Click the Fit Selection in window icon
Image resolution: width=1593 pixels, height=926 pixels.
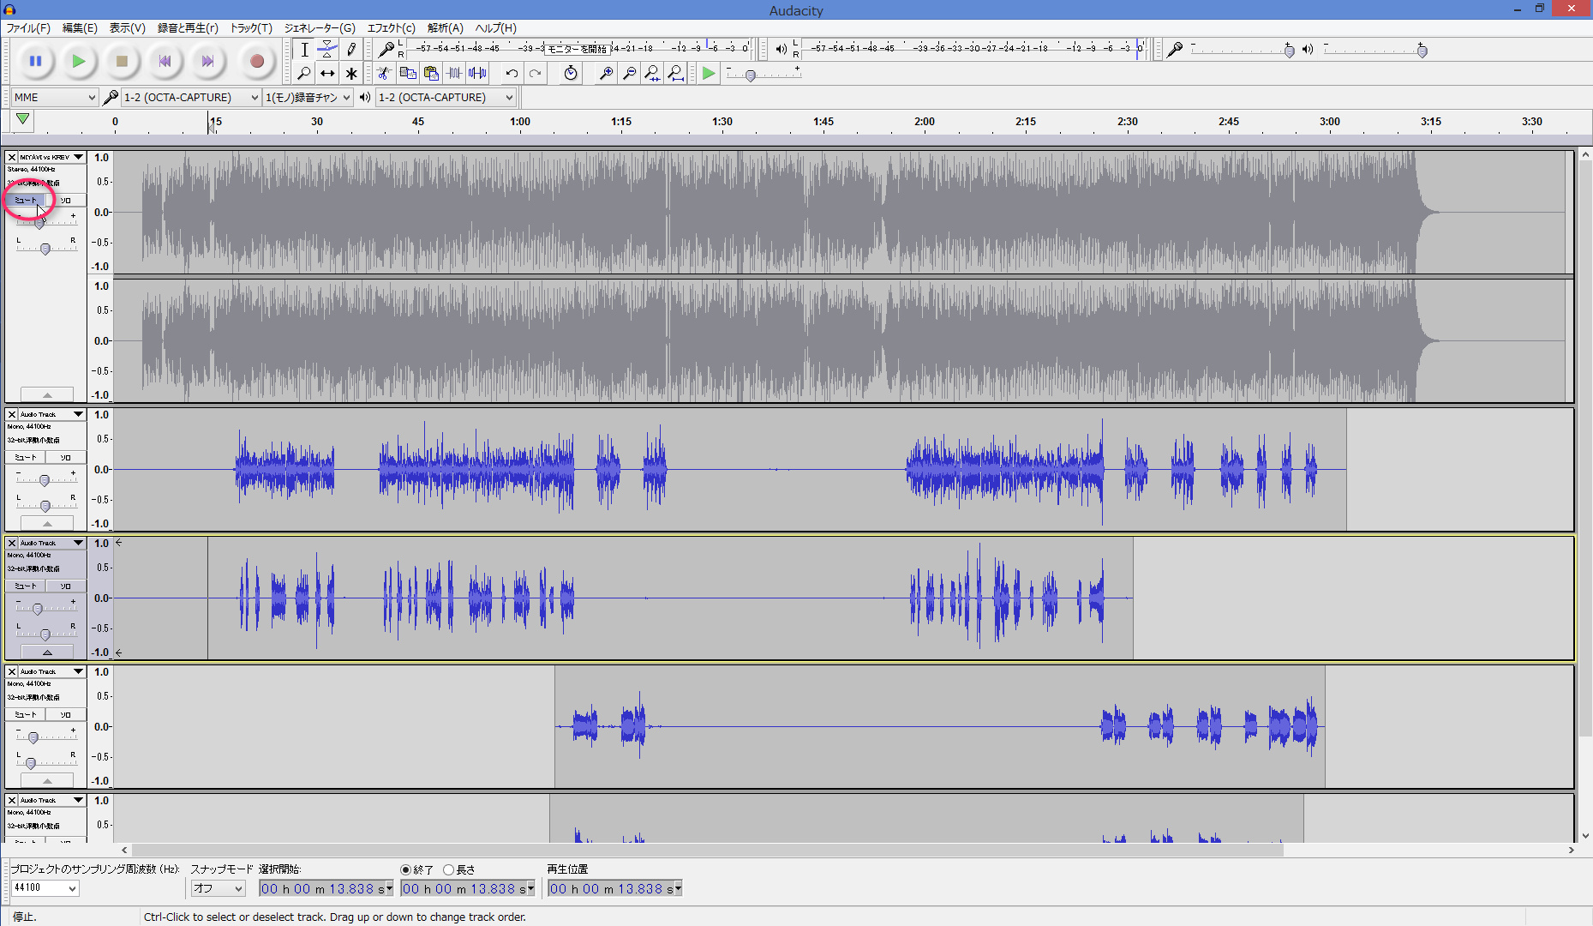pyautogui.click(x=652, y=73)
